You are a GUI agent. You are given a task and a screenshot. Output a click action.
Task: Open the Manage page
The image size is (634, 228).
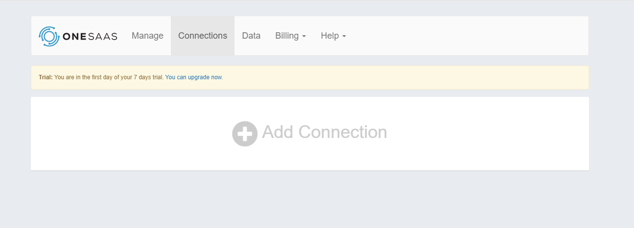pyautogui.click(x=147, y=36)
